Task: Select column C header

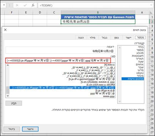Action: tap(54, 12)
